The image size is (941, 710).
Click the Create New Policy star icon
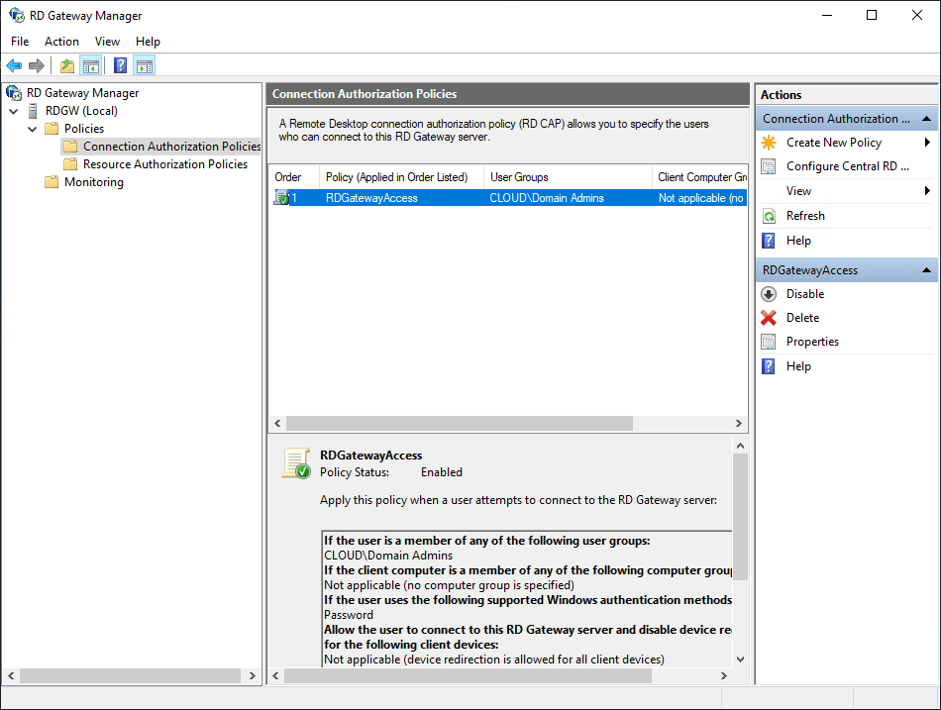769,143
